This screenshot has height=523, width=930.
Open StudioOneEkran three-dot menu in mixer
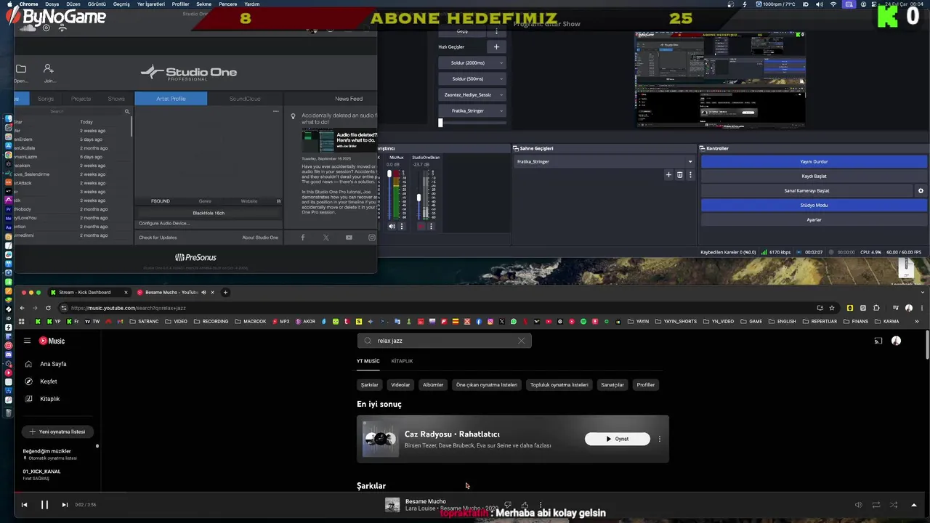click(x=431, y=226)
